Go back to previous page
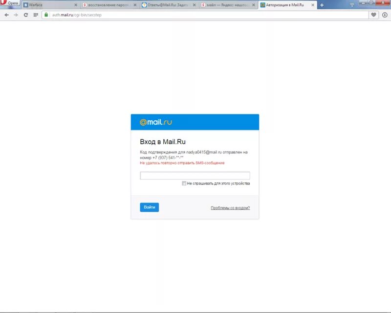The width and height of the screenshot is (391, 313). pyautogui.click(x=7, y=15)
